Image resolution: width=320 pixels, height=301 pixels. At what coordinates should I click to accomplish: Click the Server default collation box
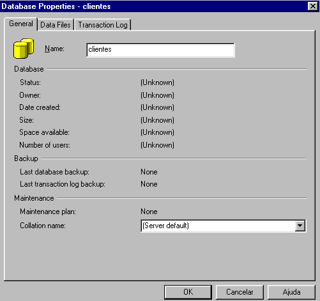pos(224,226)
